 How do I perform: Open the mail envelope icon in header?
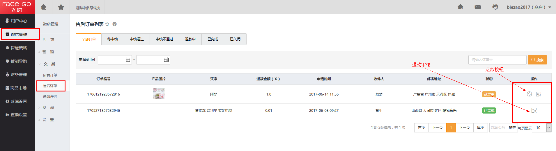point(478,7)
